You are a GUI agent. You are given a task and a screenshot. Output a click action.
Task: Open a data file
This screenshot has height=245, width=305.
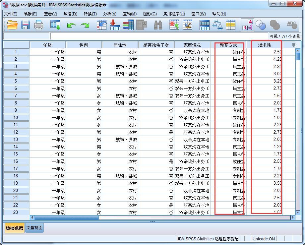[x=12, y=25]
